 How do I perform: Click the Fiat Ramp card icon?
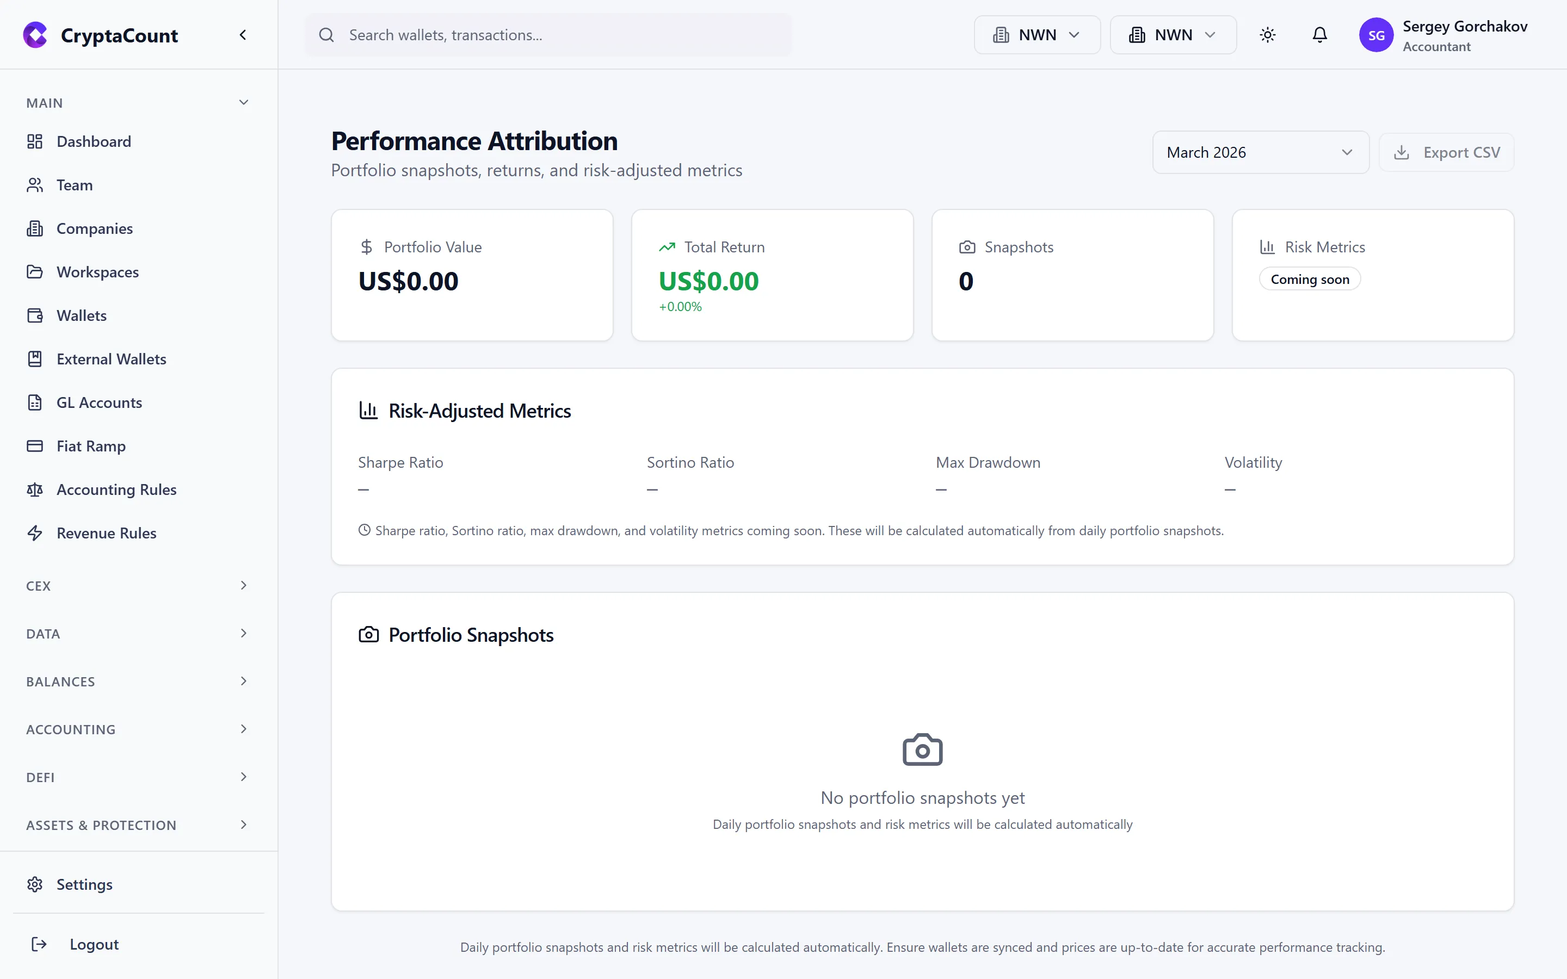click(x=35, y=446)
